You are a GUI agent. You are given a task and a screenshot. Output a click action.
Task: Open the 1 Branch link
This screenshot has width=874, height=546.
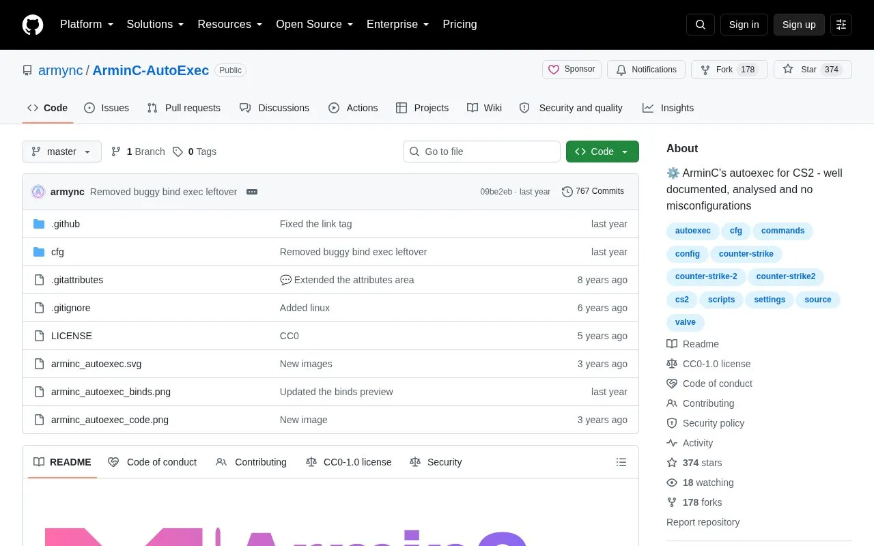pos(138,152)
